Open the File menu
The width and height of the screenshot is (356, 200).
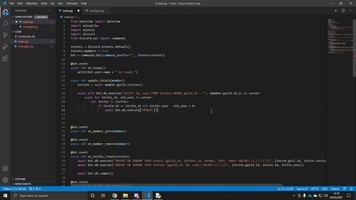click(12, 3)
